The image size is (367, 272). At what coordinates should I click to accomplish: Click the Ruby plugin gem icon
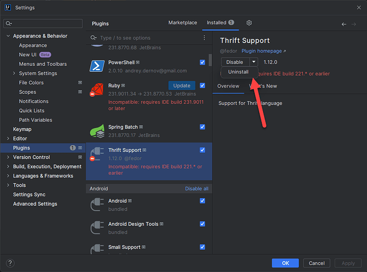97,90
